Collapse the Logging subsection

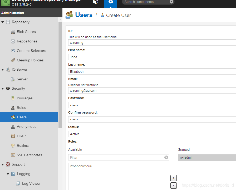8,174
